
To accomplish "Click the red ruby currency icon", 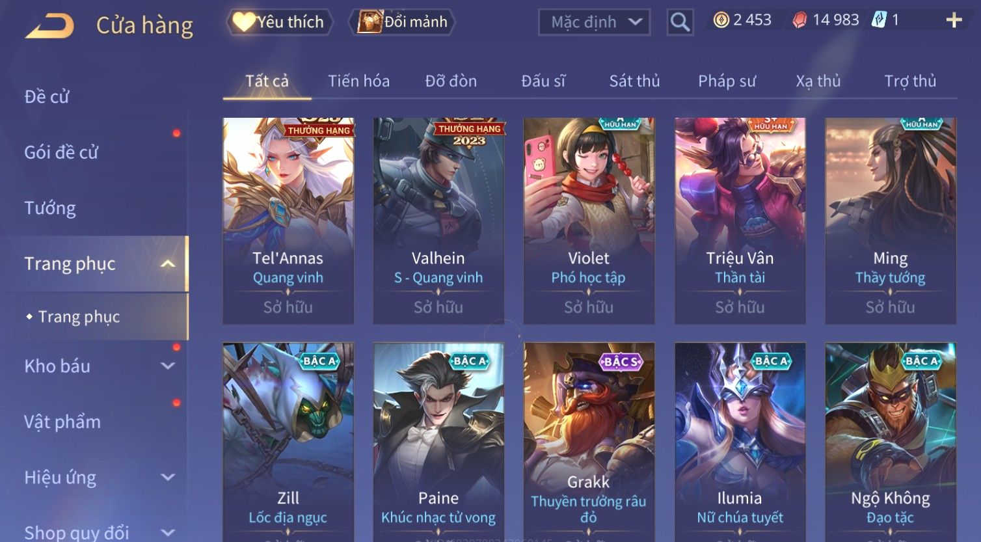I will point(800,21).
